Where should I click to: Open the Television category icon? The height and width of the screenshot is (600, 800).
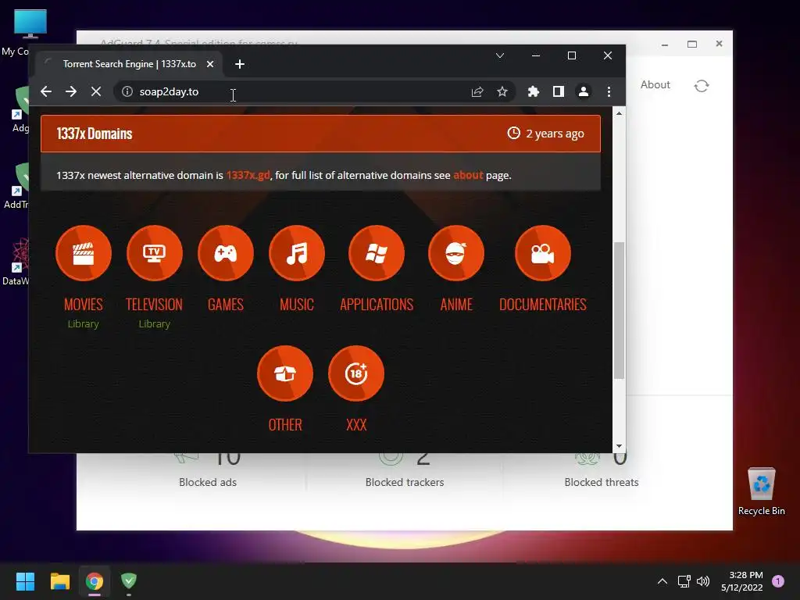[x=155, y=253]
